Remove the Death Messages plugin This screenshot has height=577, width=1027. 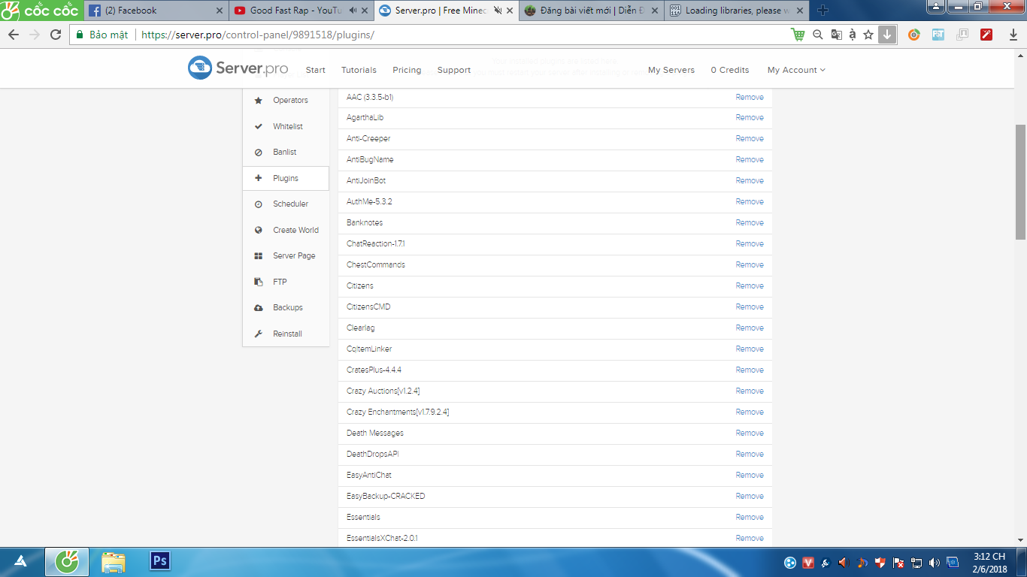(x=750, y=434)
